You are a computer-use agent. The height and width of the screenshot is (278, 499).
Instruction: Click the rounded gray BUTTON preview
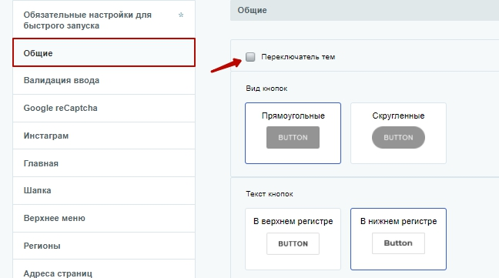tap(398, 137)
